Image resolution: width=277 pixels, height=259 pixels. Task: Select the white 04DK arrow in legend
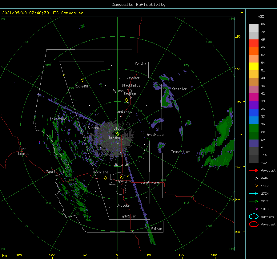coord(254,178)
